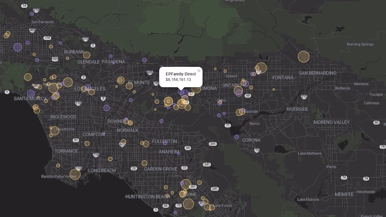Click the route 91 highway shield
The width and height of the screenshot is (386, 217).
click(x=76, y=140)
